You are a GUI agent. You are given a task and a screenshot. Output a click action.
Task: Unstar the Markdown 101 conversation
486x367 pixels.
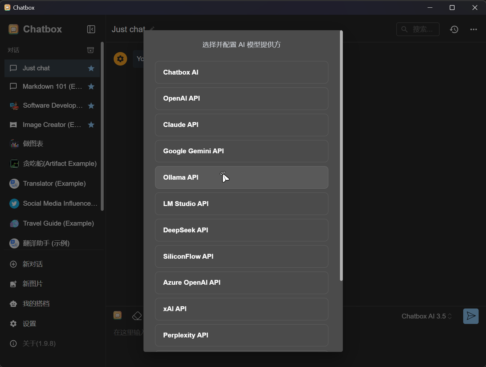point(91,86)
